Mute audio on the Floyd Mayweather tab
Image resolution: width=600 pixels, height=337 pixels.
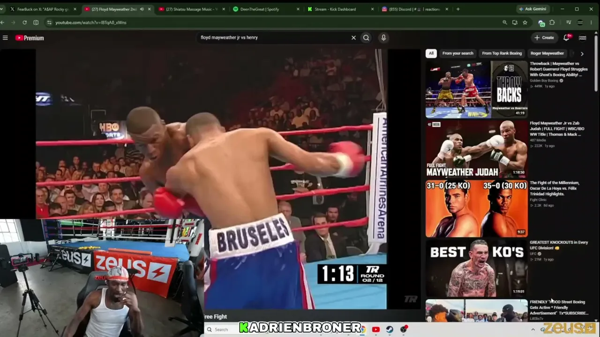(x=142, y=9)
